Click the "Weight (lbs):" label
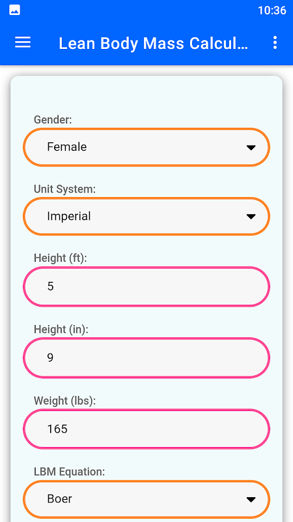 [x=64, y=401]
